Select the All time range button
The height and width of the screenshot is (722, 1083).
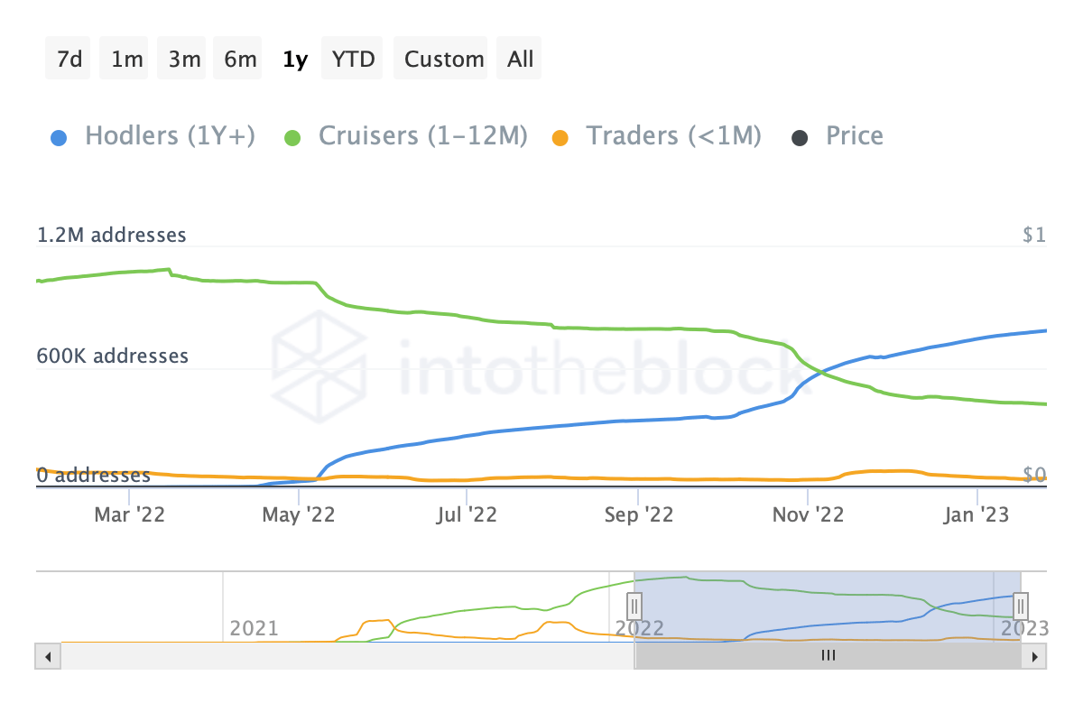tap(519, 58)
